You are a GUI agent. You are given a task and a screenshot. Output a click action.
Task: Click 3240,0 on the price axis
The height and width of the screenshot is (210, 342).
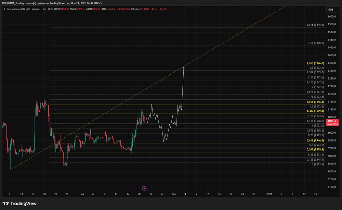(x=331, y=86)
